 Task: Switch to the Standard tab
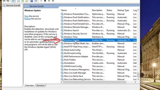click(x=40, y=85)
